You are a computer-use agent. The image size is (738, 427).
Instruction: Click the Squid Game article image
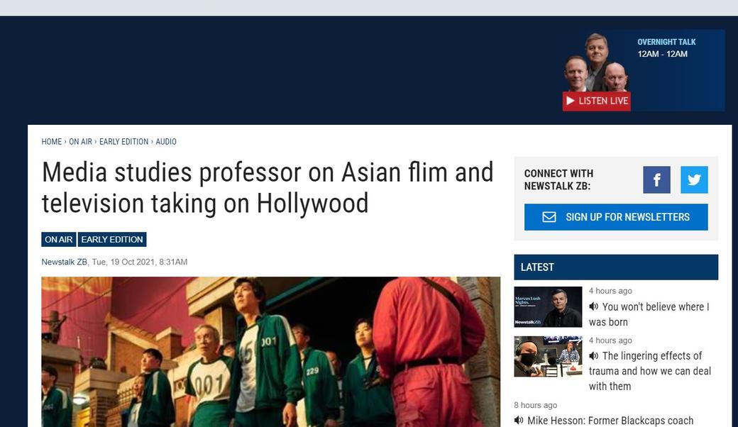coord(270,351)
